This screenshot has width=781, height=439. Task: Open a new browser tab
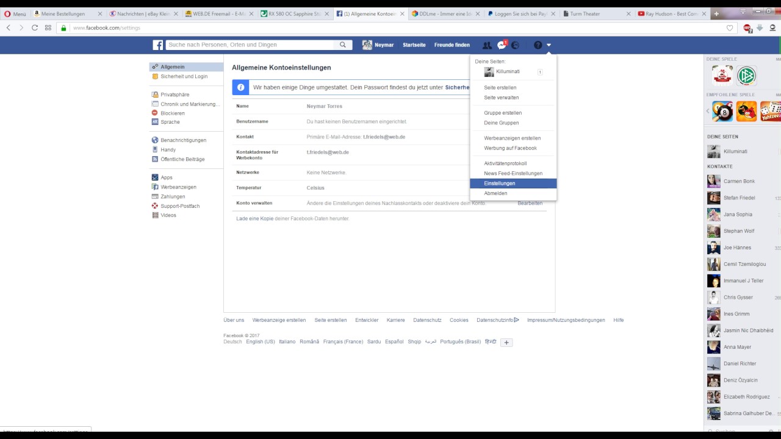716,13
